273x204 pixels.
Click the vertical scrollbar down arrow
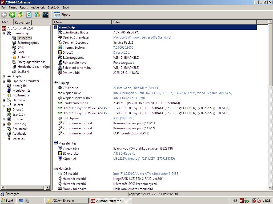270,188
